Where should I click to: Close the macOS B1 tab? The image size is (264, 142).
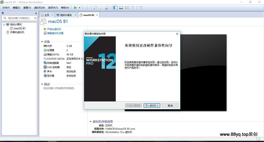coord(97,15)
